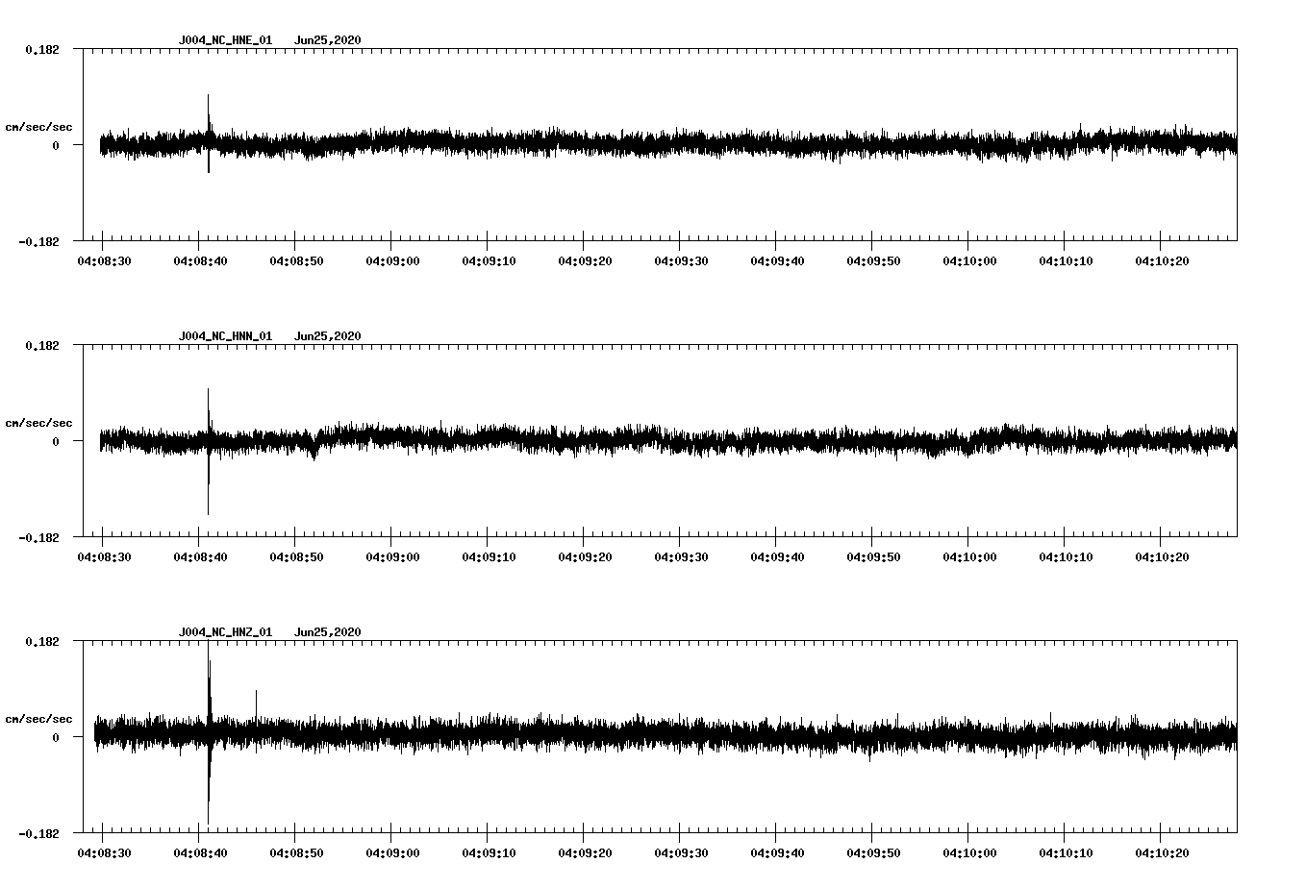The width and height of the screenshot is (1306, 888).
Task: Click the upward spike peak in HNE waveform
Action: (208, 99)
